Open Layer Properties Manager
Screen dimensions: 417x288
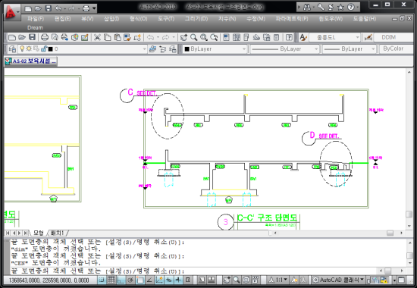12,49
